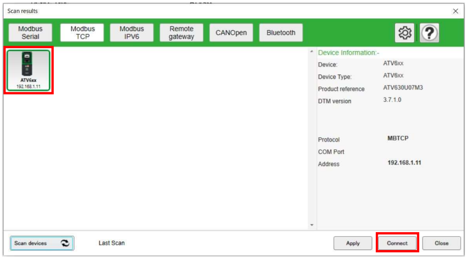The image size is (466, 257).
Task: Switch to the Modbus Serial tab
Action: point(30,33)
